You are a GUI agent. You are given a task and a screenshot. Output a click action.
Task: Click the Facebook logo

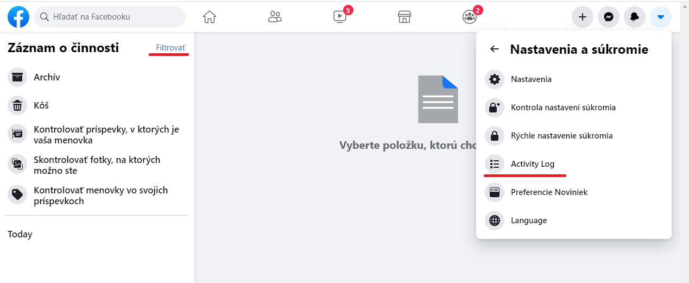click(18, 17)
